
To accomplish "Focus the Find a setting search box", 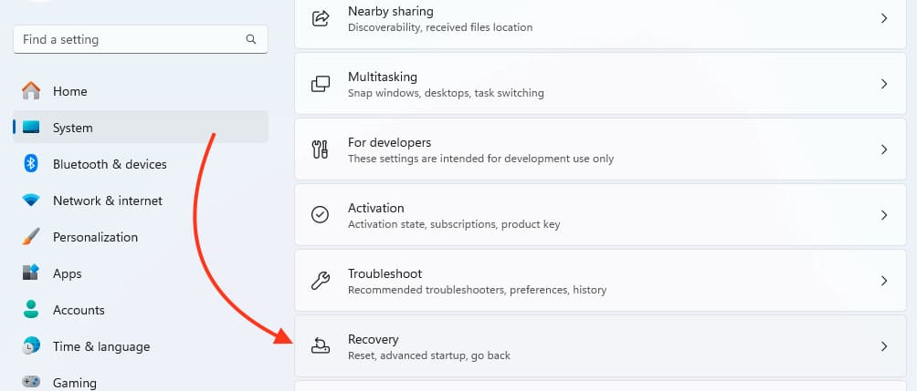I will pyautogui.click(x=128, y=40).
